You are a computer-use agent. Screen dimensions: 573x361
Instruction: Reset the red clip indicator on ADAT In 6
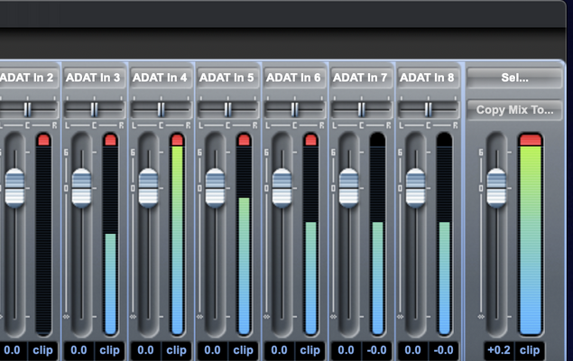pos(311,140)
